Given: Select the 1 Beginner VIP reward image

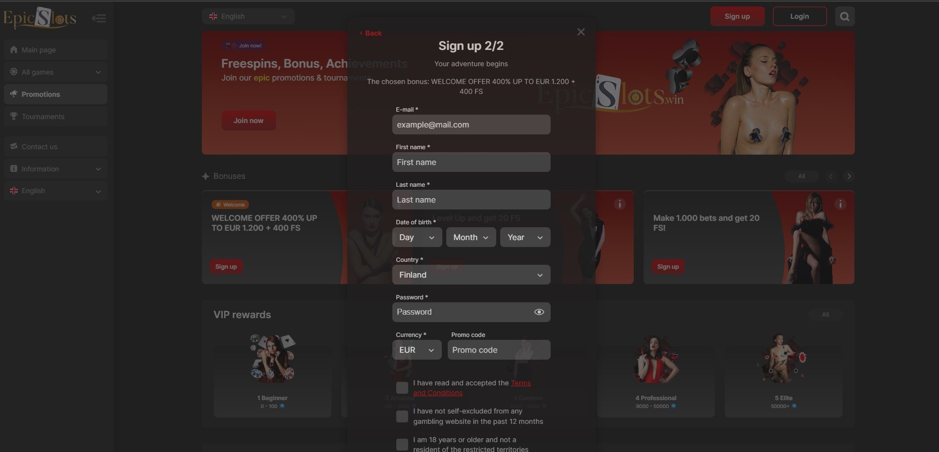Looking at the screenshot, I should (273, 359).
